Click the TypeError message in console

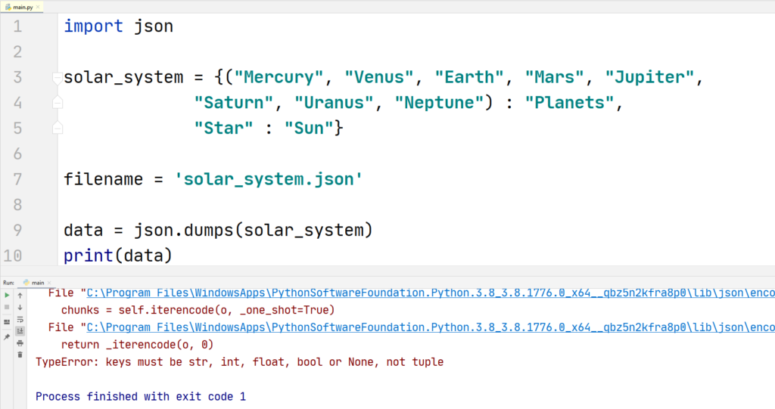[239, 362]
